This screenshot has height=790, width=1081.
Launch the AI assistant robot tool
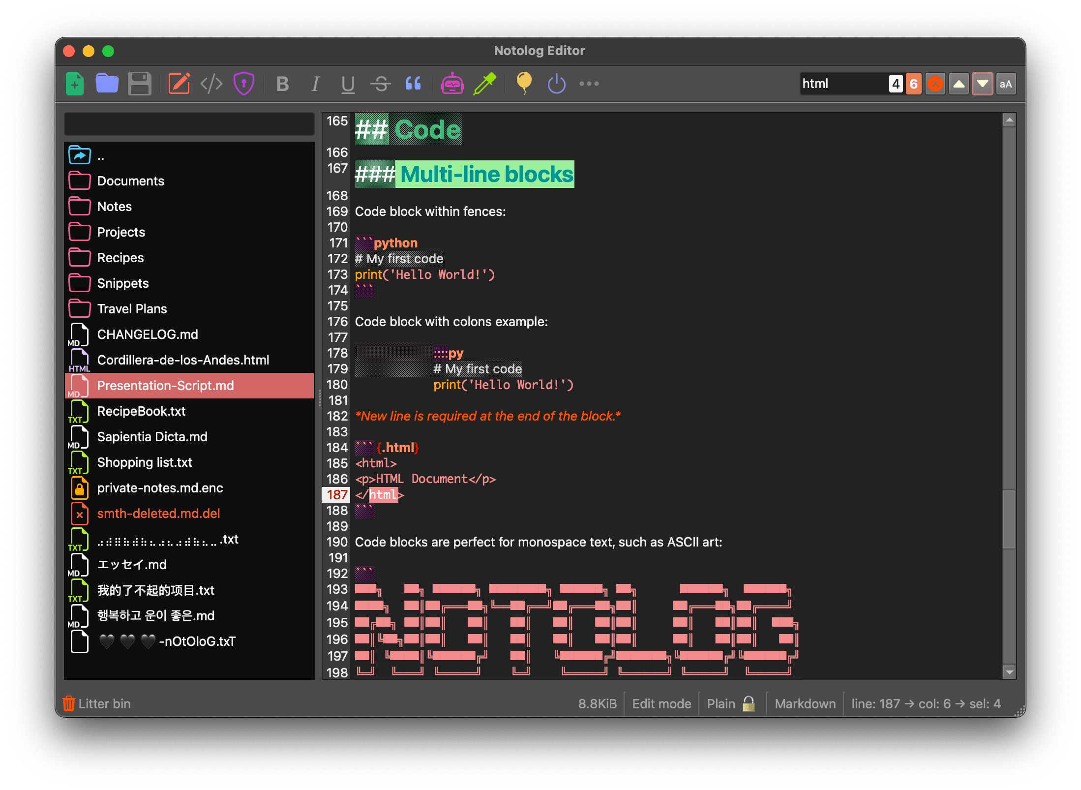click(x=452, y=83)
